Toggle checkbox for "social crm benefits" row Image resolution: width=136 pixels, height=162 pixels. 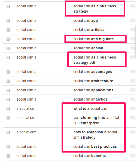[8, 156]
